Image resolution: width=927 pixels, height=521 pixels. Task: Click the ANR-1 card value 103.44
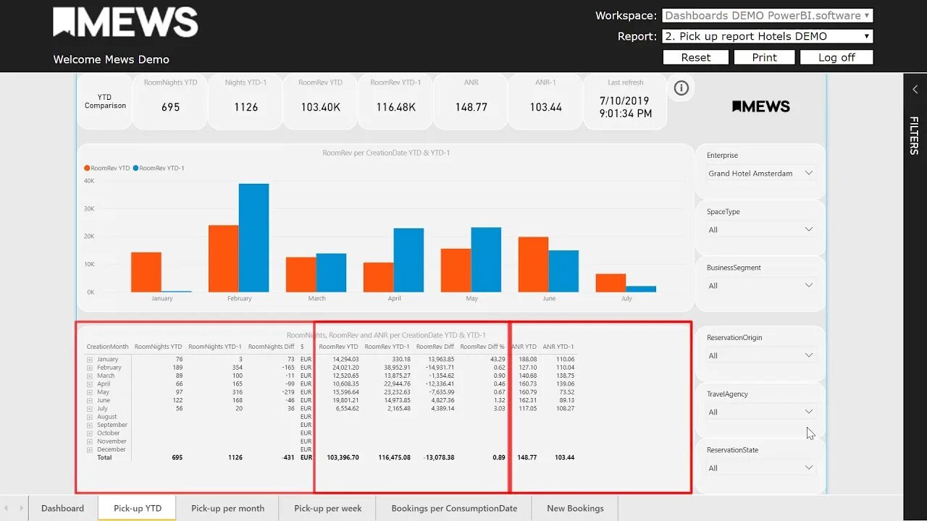(546, 107)
